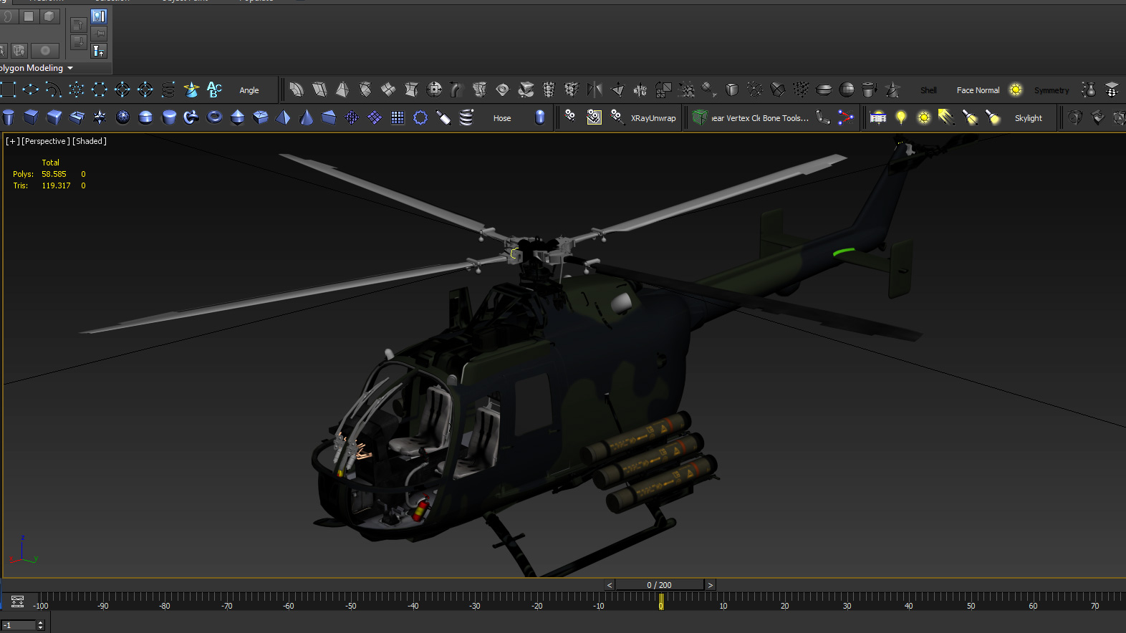Image resolution: width=1126 pixels, height=633 pixels.
Task: Apply the Mirror modifier icon
Action: click(x=595, y=90)
